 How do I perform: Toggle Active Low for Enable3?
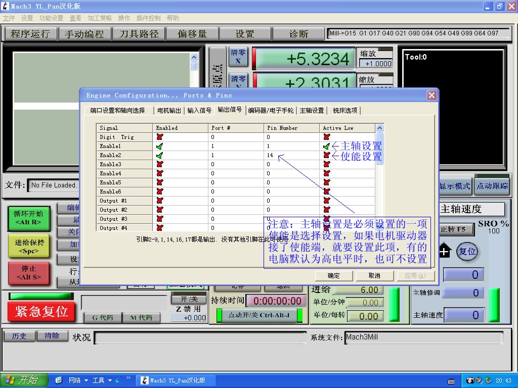coord(327,164)
